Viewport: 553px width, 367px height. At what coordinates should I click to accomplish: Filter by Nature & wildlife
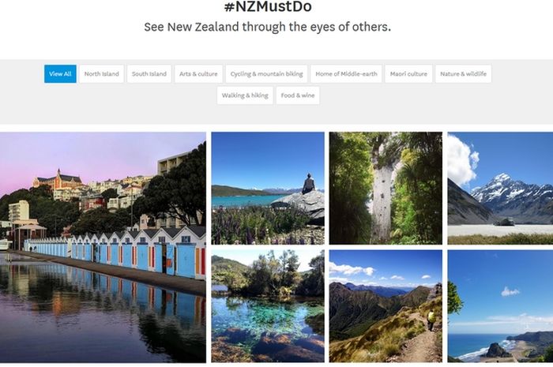click(x=463, y=74)
